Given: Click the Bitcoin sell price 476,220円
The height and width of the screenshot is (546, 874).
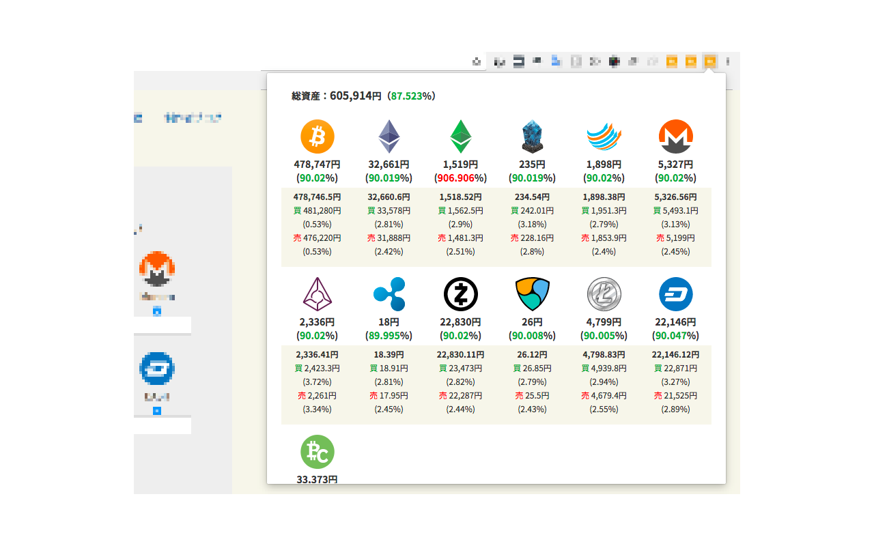Looking at the screenshot, I should coord(322,238).
